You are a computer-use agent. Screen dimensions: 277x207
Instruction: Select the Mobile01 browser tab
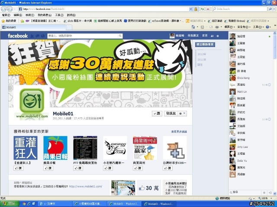coord(34,27)
